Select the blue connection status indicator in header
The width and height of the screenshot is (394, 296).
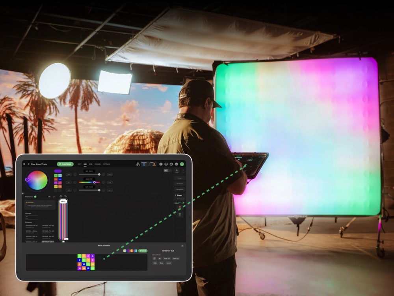coord(144,164)
